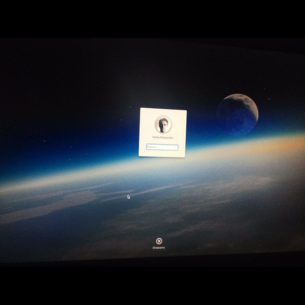Click the user avatar picture
Image resolution: width=305 pixels, height=305 pixels.
[x=163, y=125]
